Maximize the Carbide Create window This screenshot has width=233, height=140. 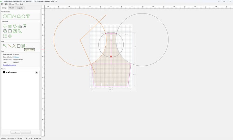point(224,1)
